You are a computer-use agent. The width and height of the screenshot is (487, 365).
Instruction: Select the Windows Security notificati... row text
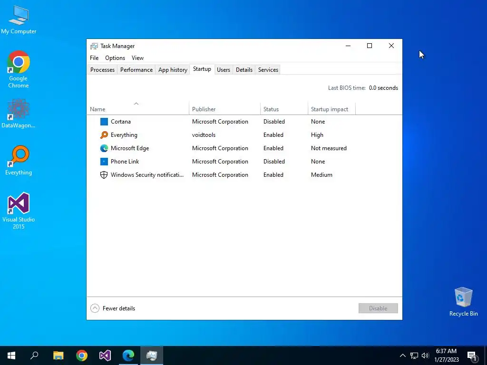coord(147,175)
